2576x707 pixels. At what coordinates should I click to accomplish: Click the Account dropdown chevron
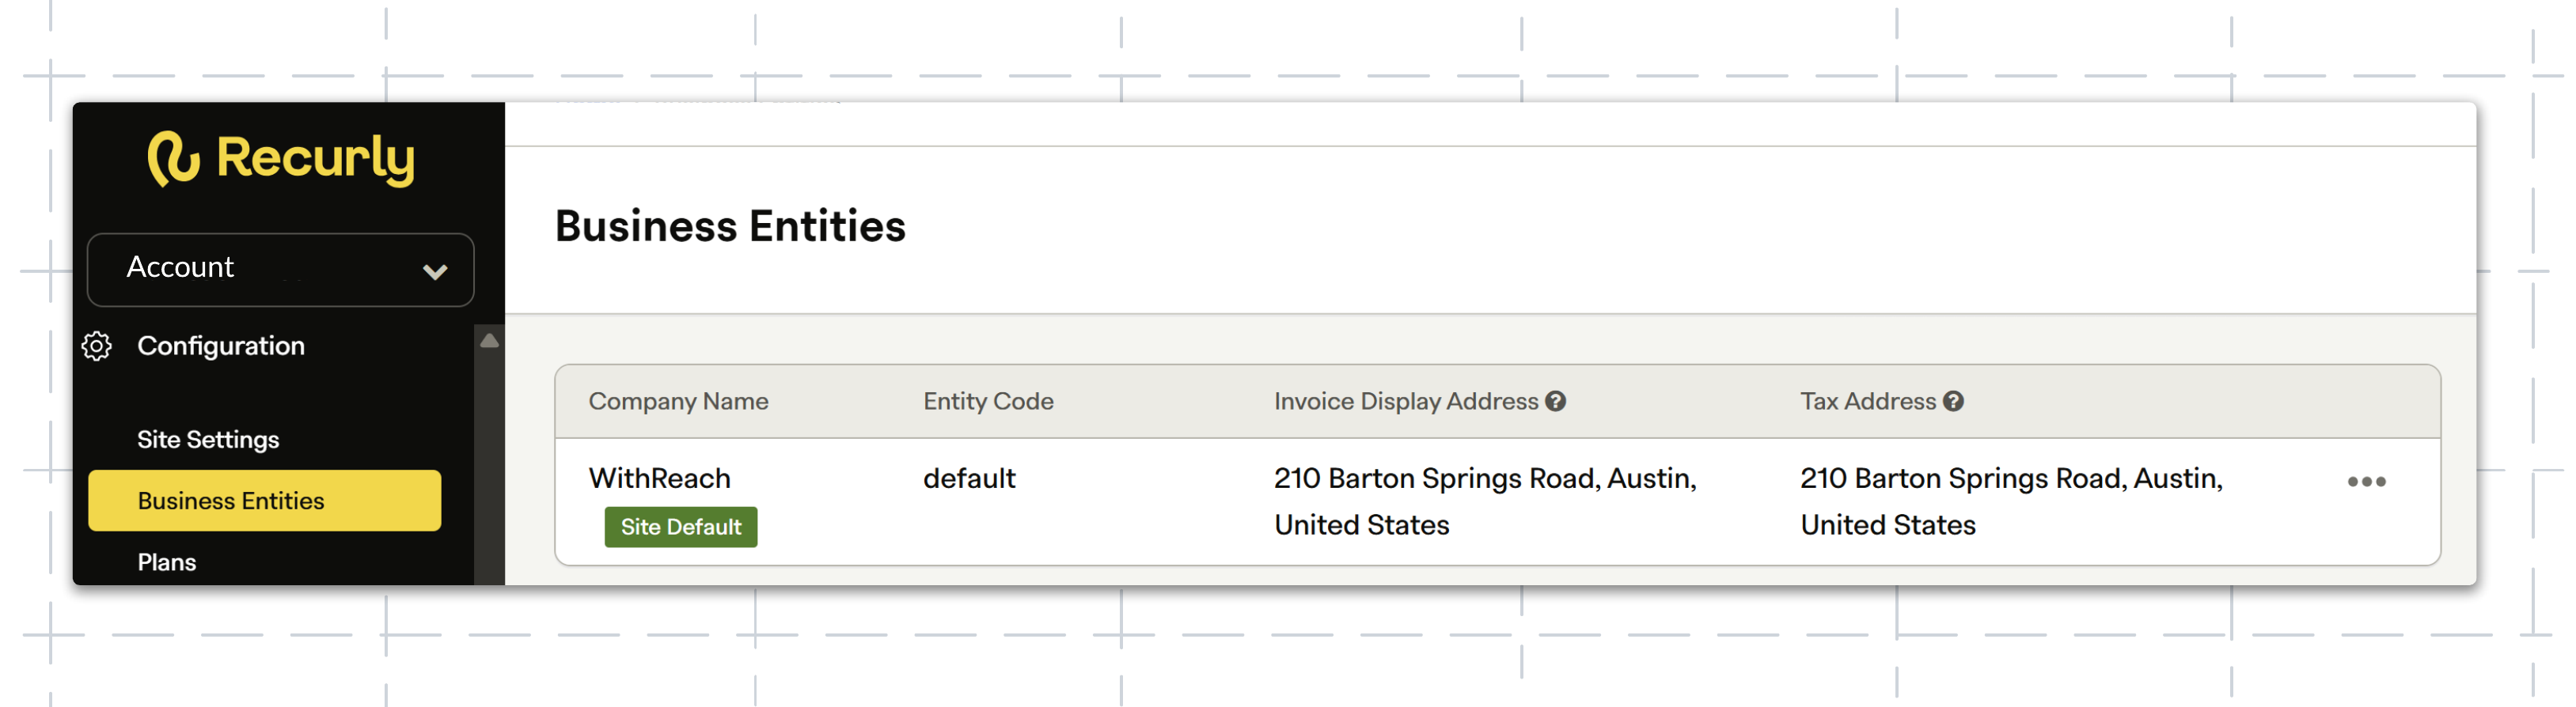pos(435,271)
